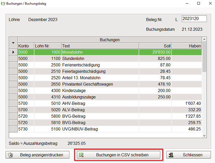
Task: Click the spreadsheet icon on the CSV button
Action: [81, 155]
